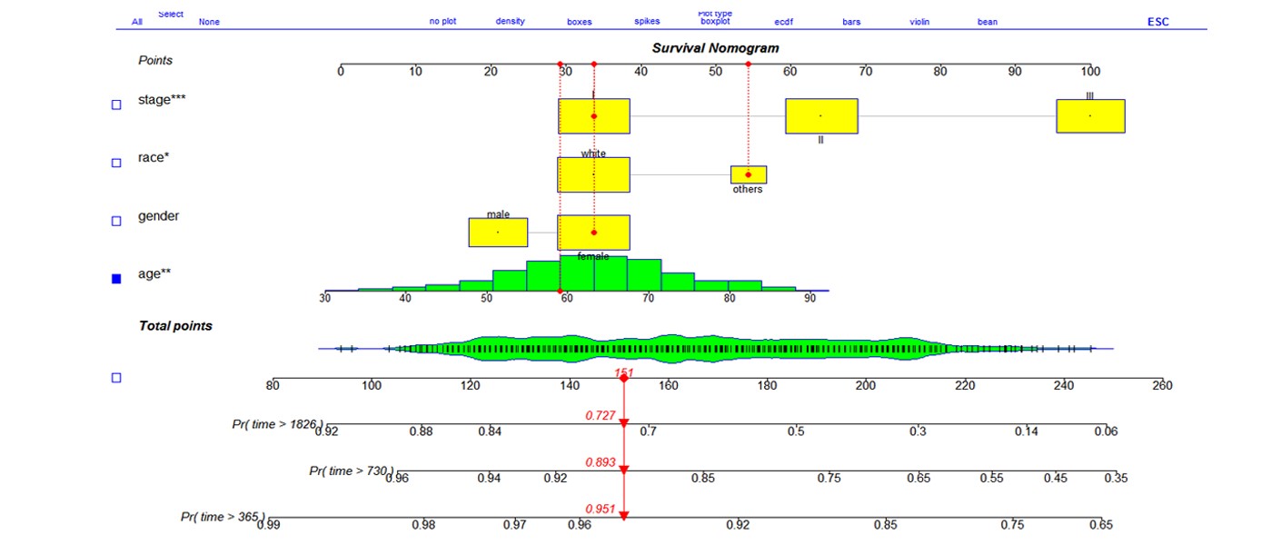Click the ESC button to exit
1281x545 pixels.
(x=1158, y=22)
